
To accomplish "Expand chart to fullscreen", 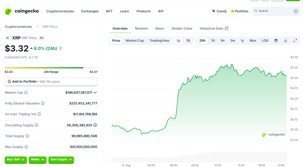I will coord(295,41).
